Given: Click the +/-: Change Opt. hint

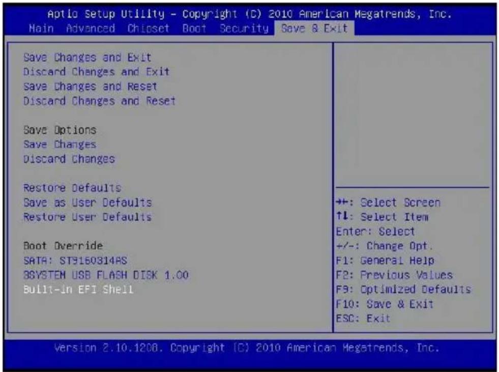Looking at the screenshot, I should pyautogui.click(x=385, y=246).
